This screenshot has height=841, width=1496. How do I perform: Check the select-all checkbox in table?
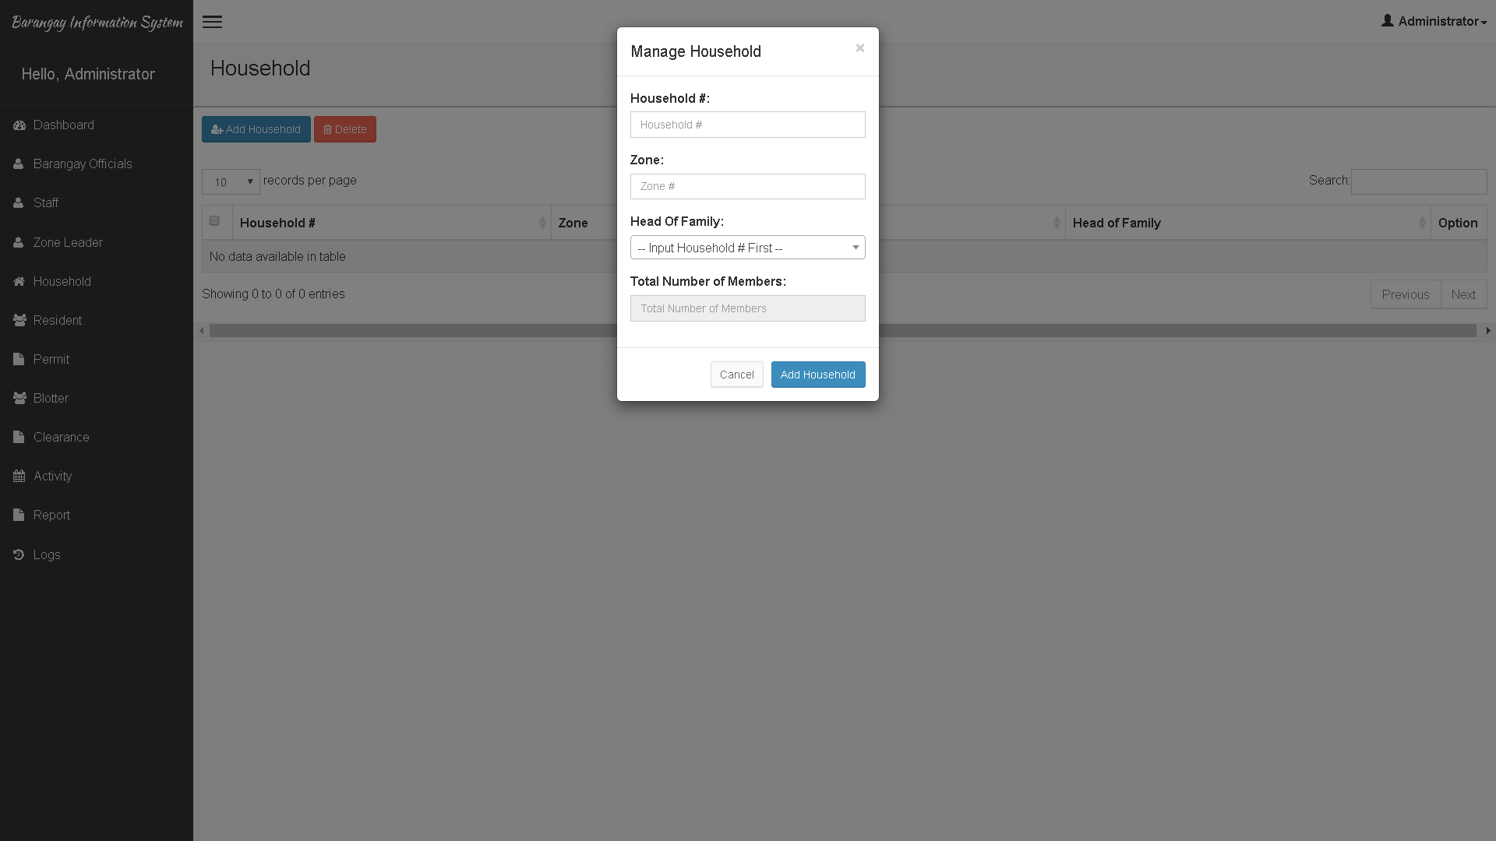(x=216, y=221)
